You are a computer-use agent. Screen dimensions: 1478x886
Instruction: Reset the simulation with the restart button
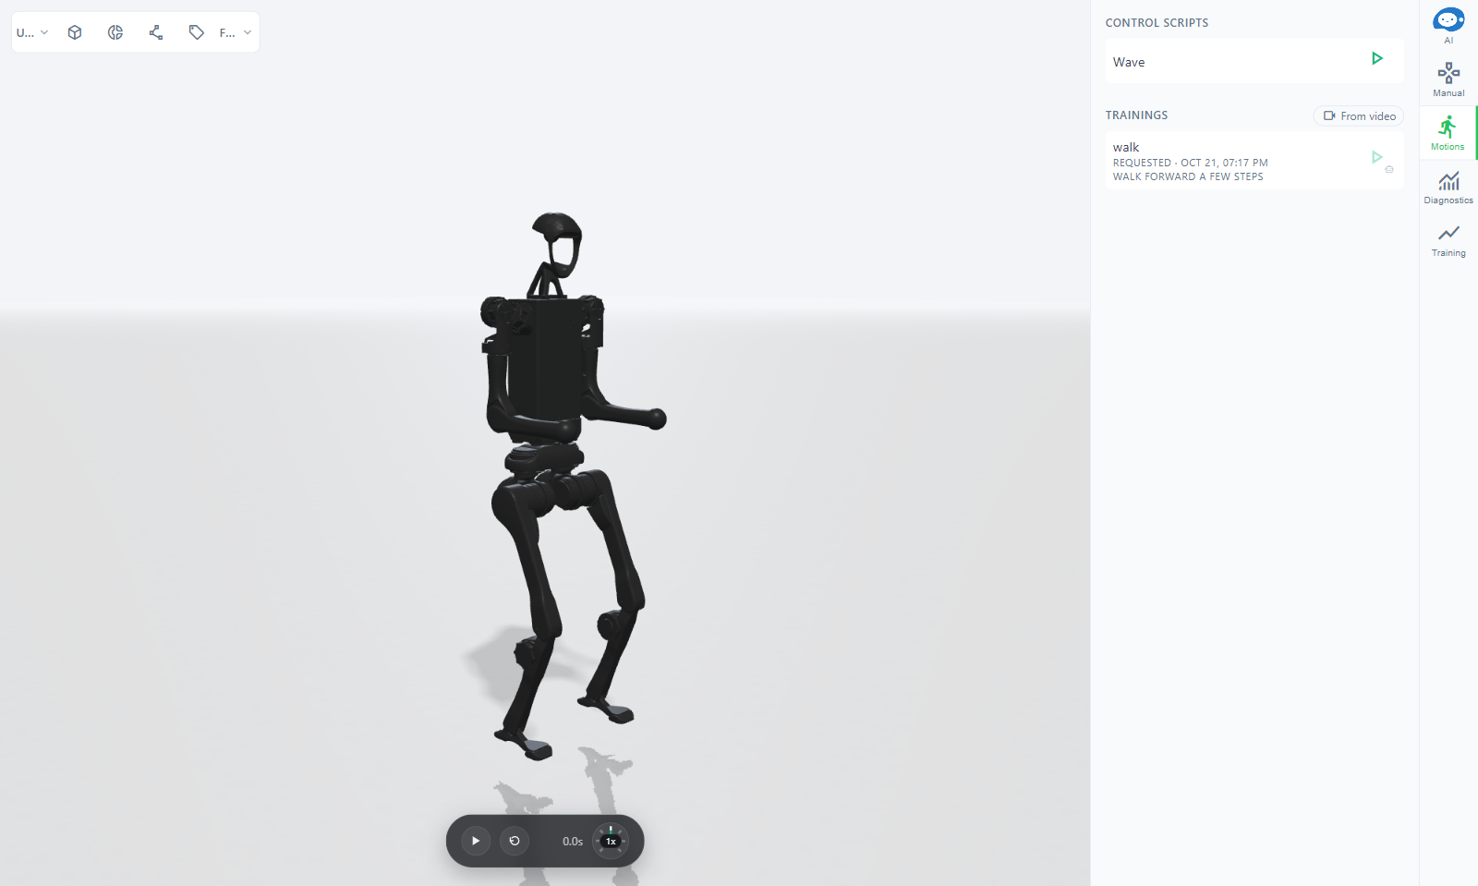click(x=515, y=841)
